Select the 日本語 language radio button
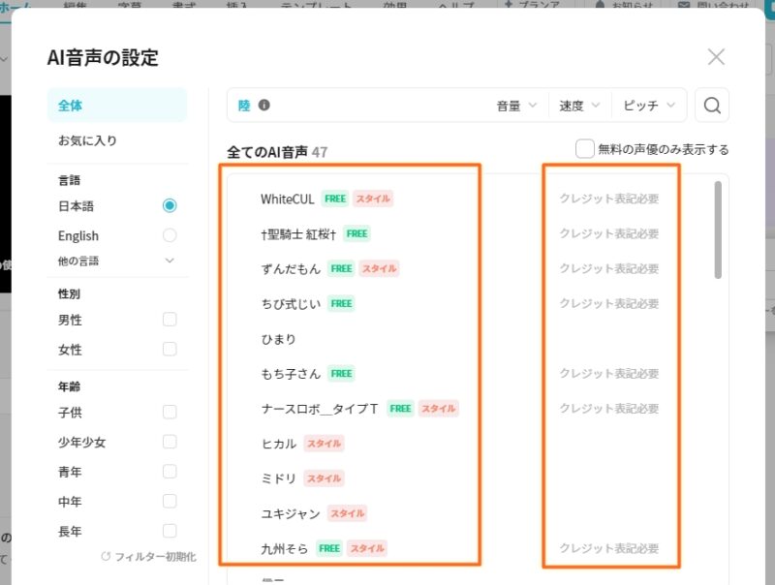 coord(170,205)
